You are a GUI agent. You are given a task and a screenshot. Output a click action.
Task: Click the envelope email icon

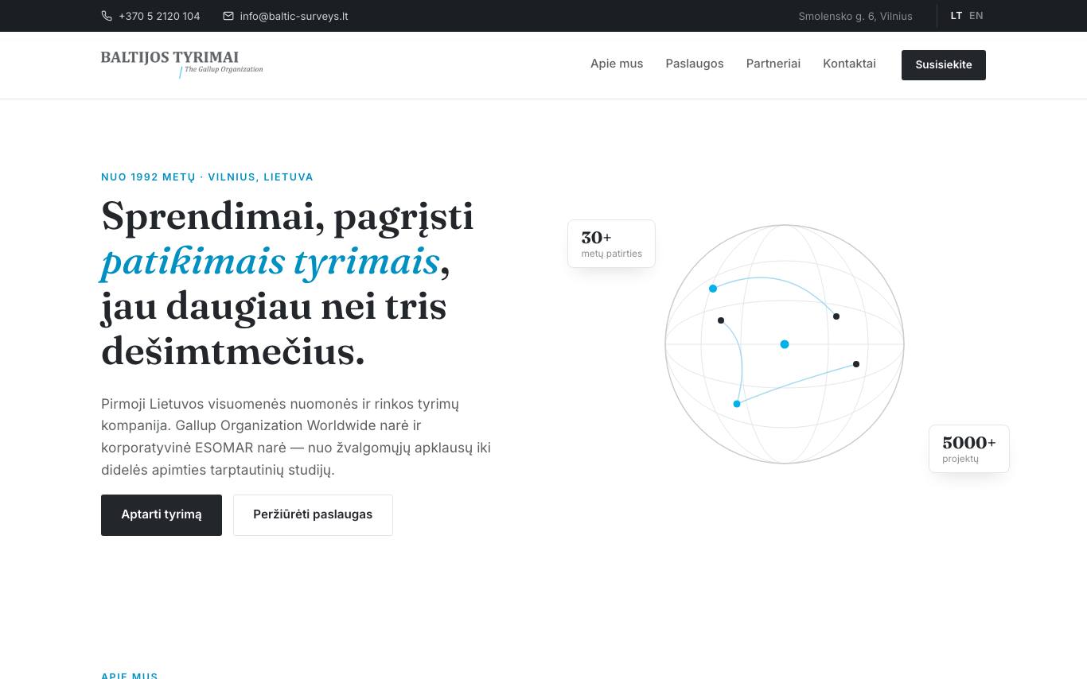click(x=228, y=16)
